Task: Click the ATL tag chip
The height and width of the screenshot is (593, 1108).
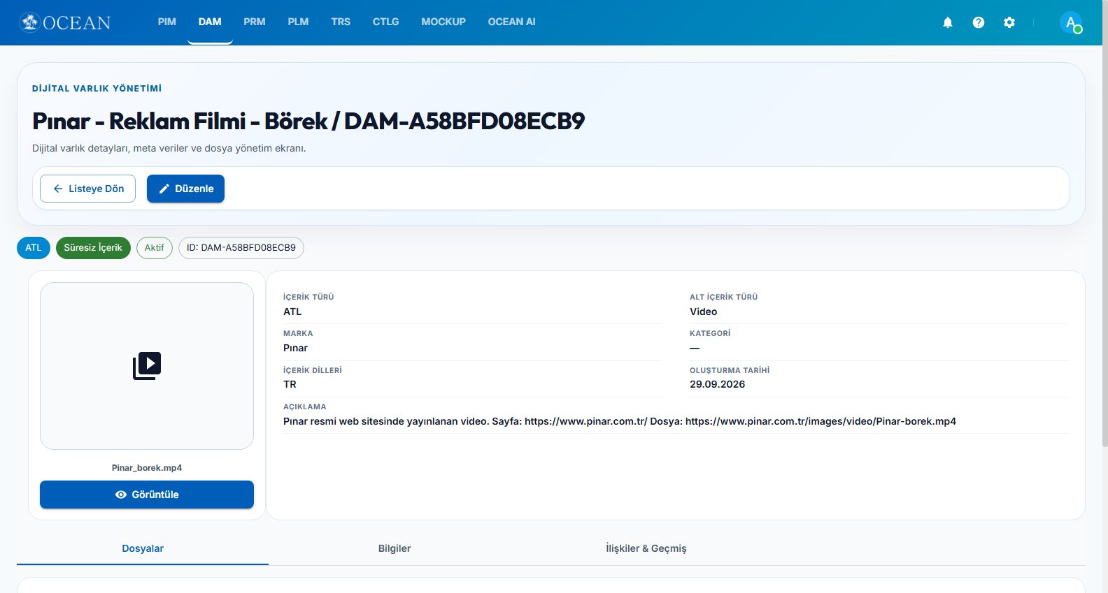Action: coord(34,247)
